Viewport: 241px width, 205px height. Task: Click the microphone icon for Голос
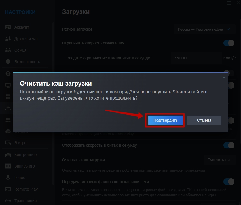(8, 178)
